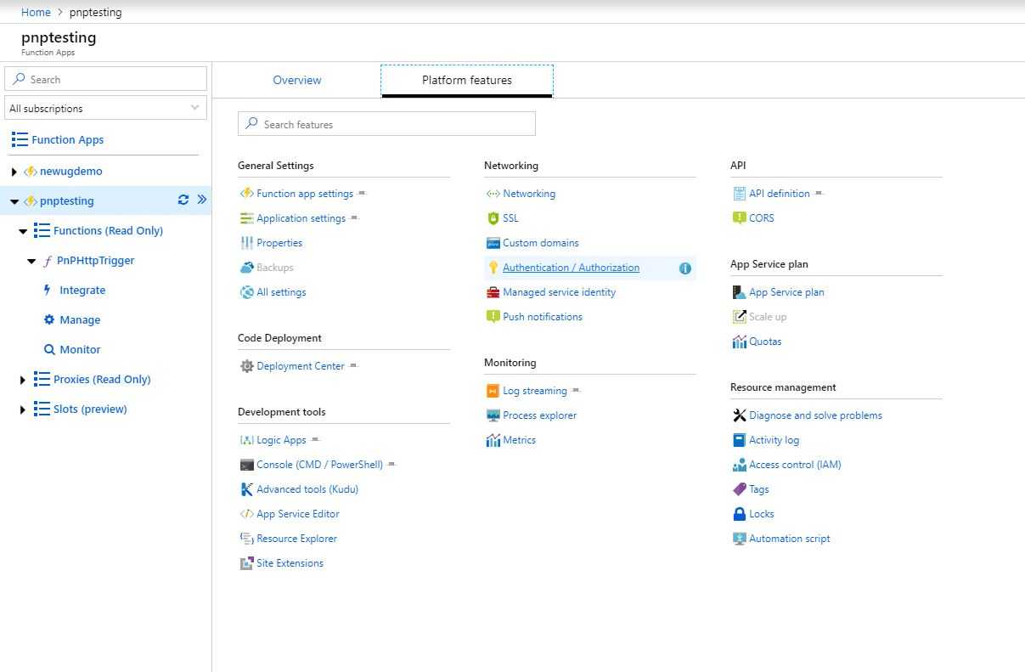1025x672 pixels.
Task: Open the Automation script link
Action: coord(790,539)
